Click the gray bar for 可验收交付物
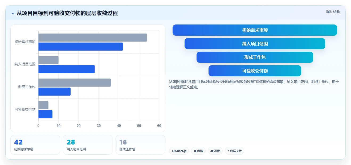 [x=43, y=105]
